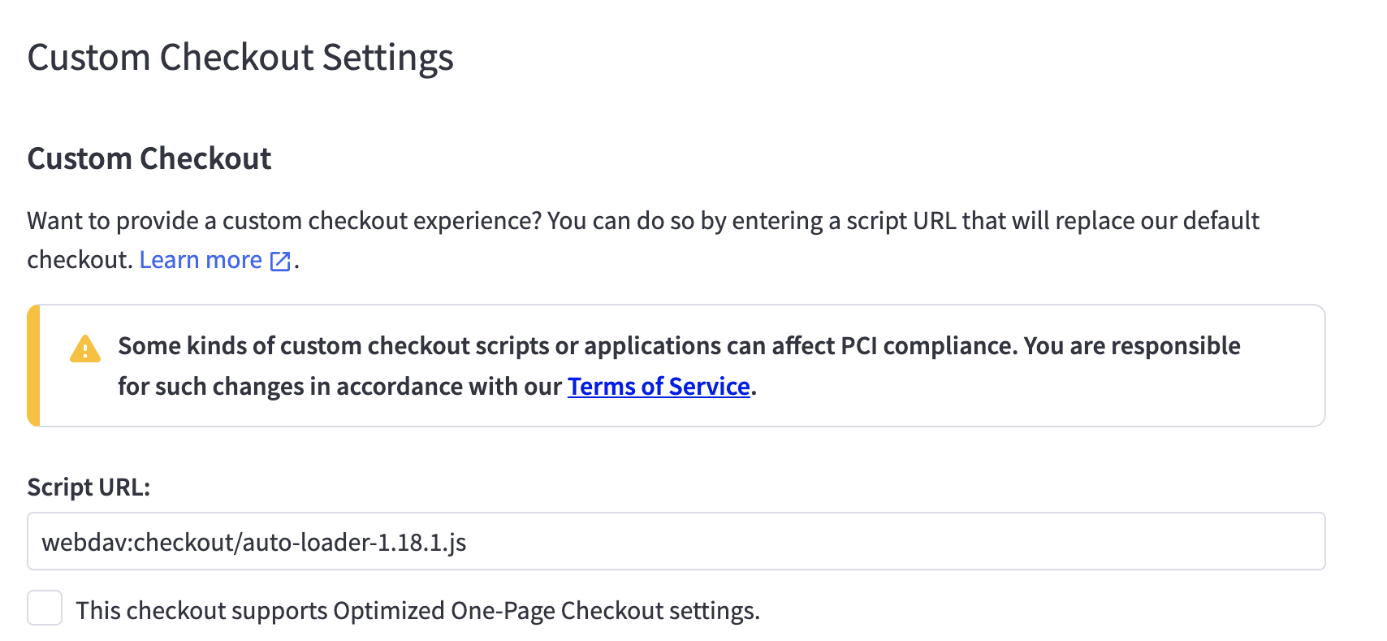Click the external link icon beside Learn more

280,261
